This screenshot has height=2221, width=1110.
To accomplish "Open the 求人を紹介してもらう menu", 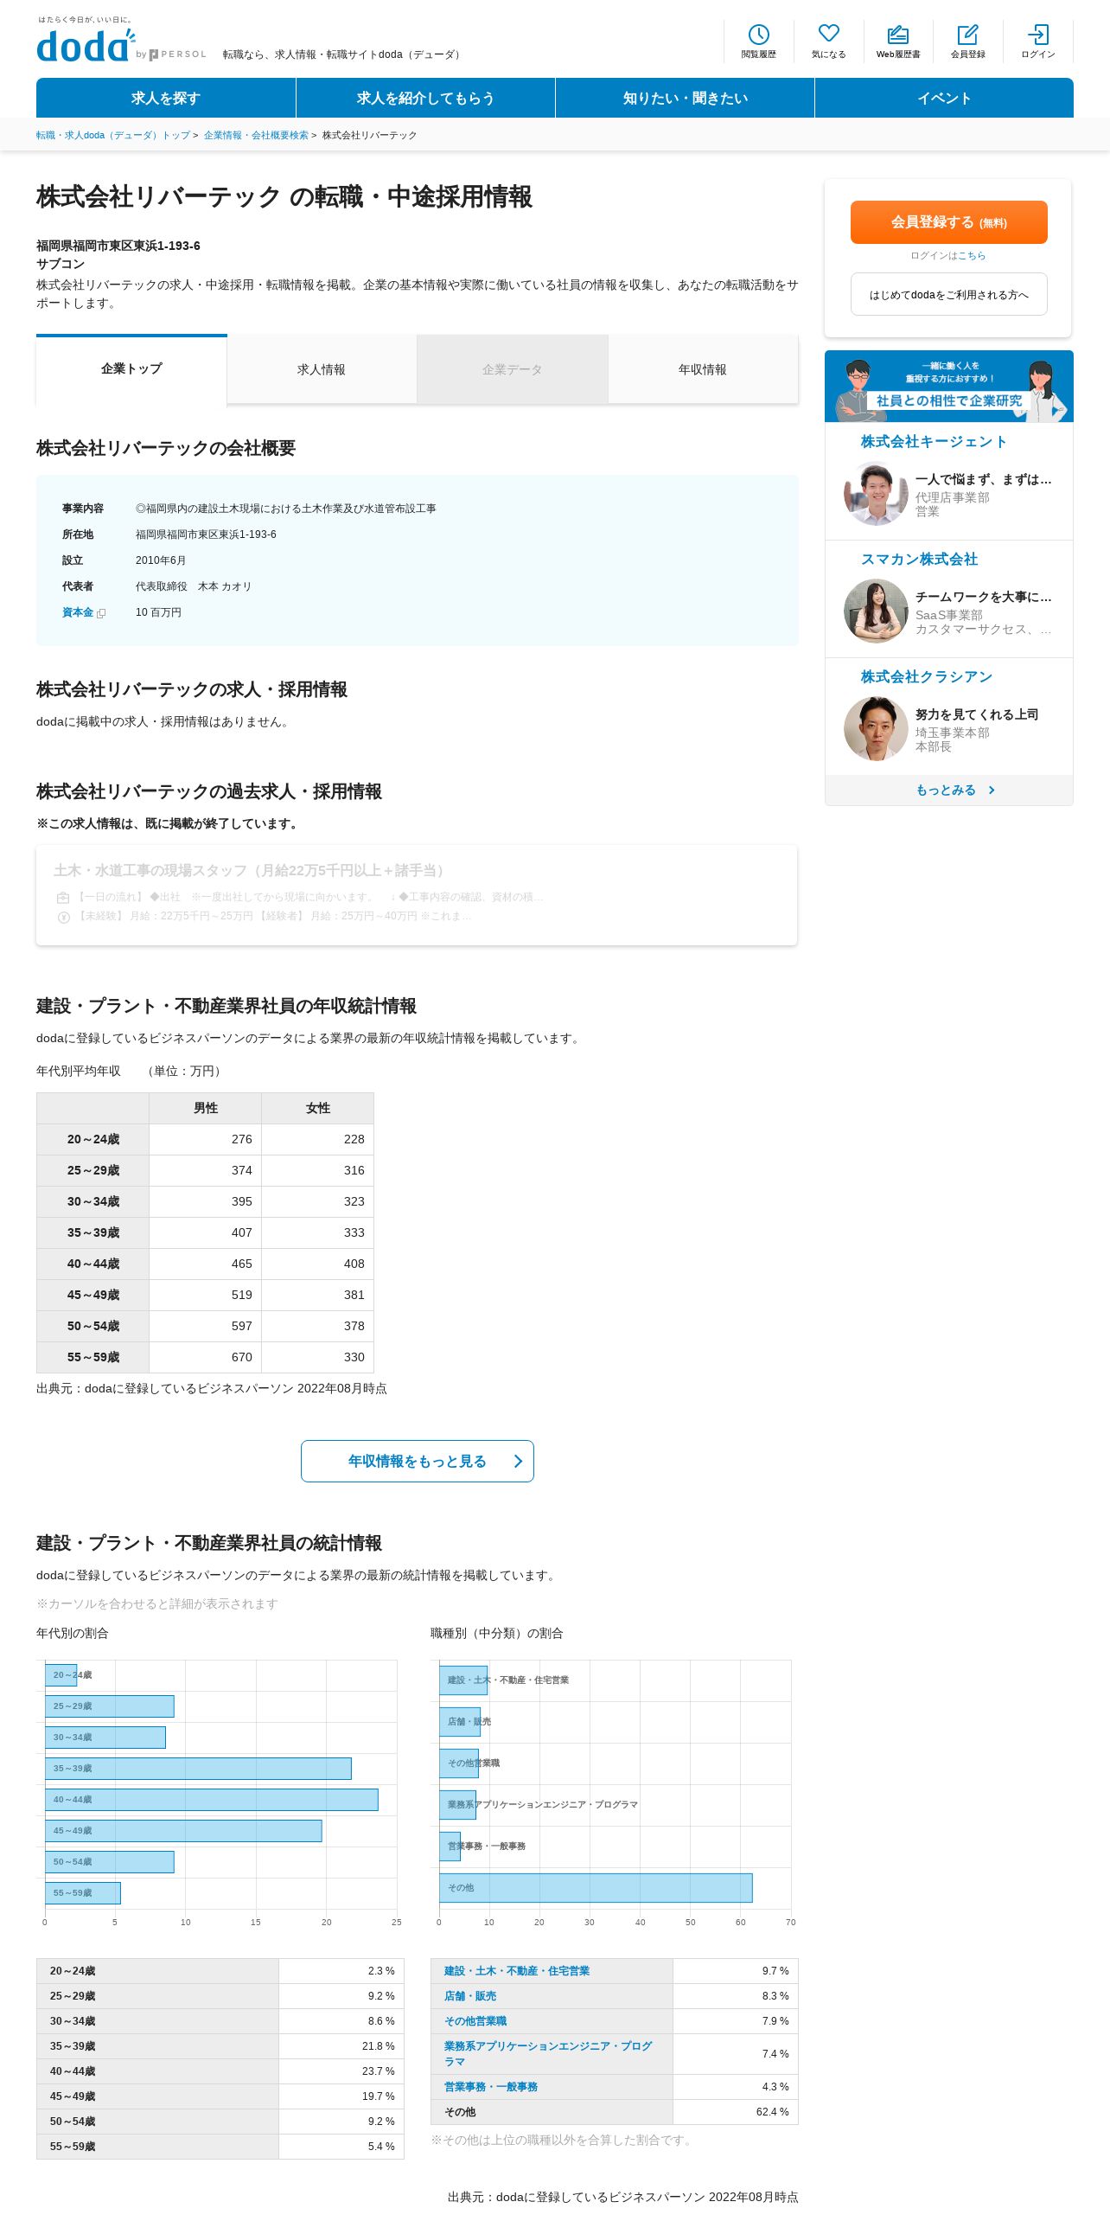I will (x=425, y=98).
